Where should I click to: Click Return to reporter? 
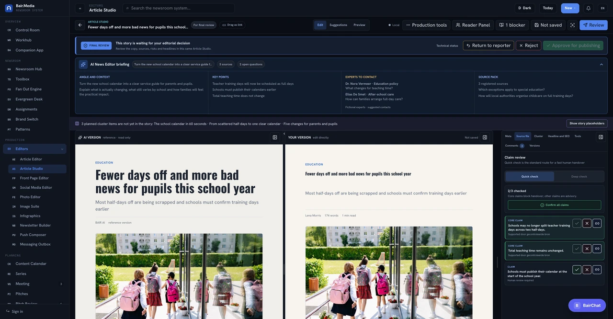488,46
